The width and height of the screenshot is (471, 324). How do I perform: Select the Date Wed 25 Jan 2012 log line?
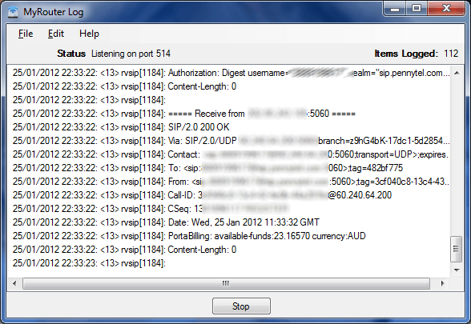coord(166,222)
